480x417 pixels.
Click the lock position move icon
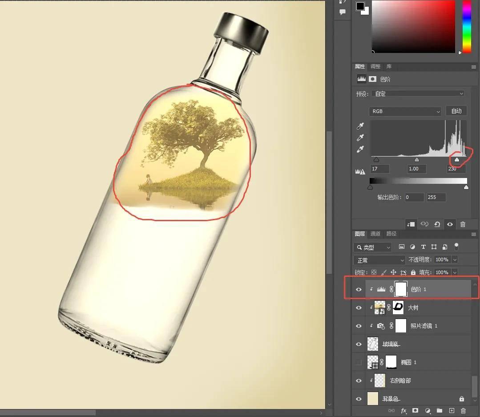click(393, 272)
